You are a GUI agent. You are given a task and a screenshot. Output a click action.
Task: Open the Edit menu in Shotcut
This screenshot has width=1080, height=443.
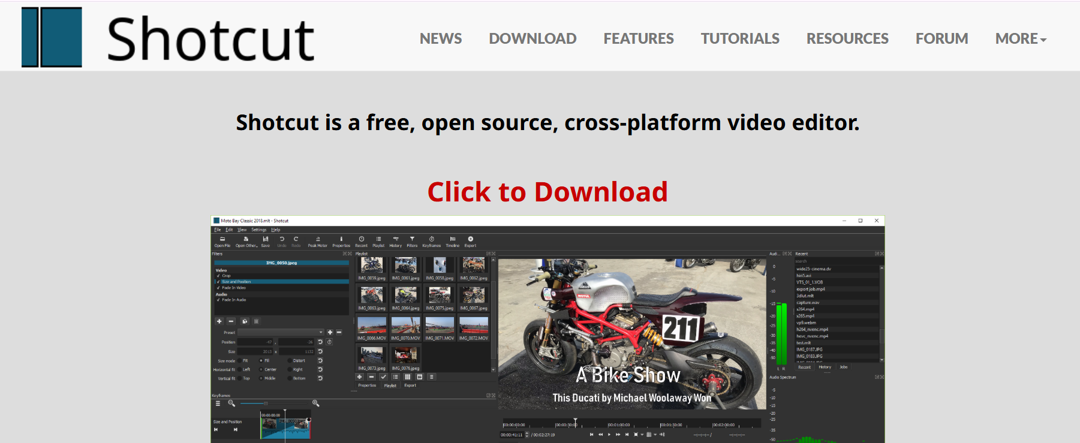[229, 230]
